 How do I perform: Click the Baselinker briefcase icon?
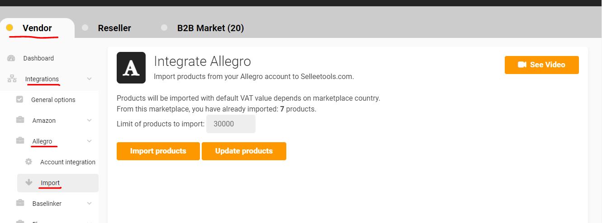(x=20, y=203)
